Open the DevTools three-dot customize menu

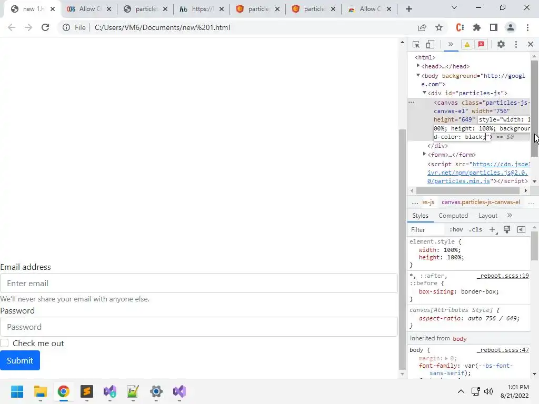click(516, 44)
